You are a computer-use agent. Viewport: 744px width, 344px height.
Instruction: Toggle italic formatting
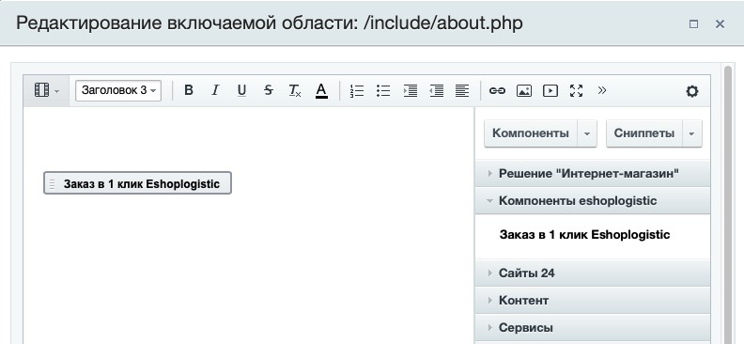215,90
